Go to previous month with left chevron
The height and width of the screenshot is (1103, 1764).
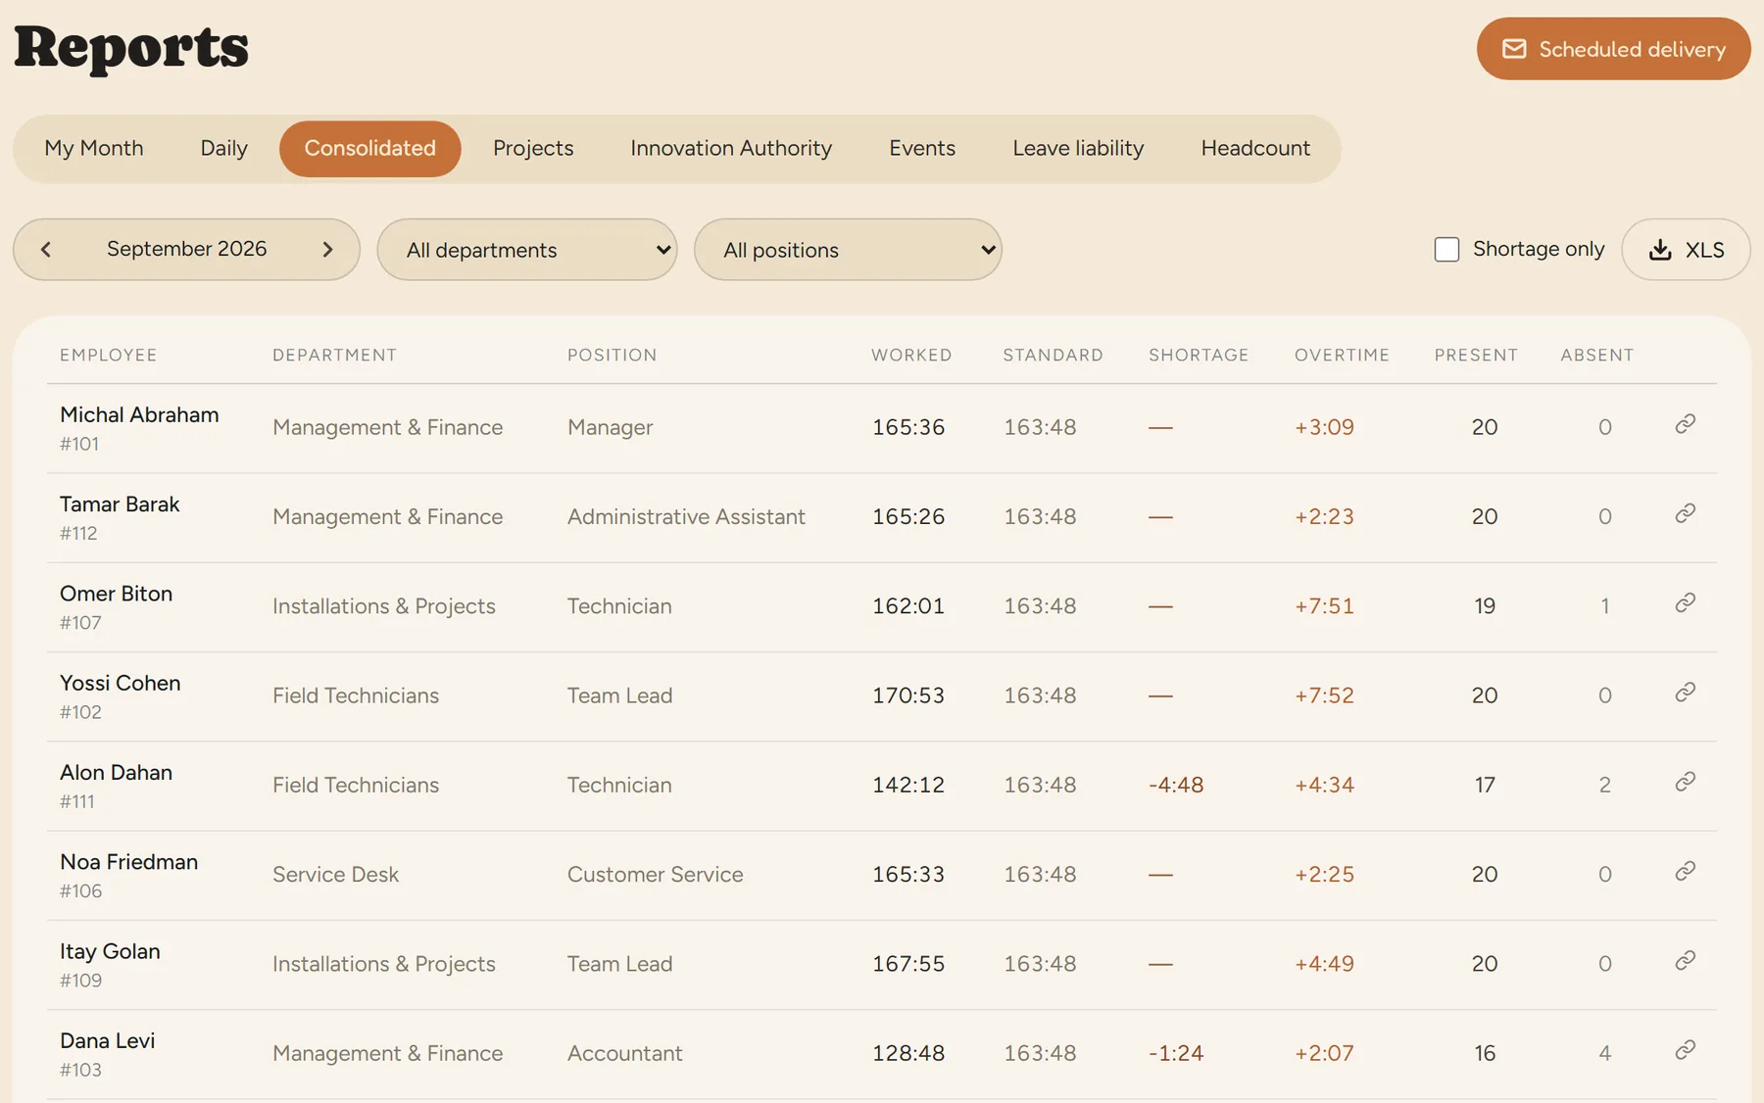coord(46,250)
